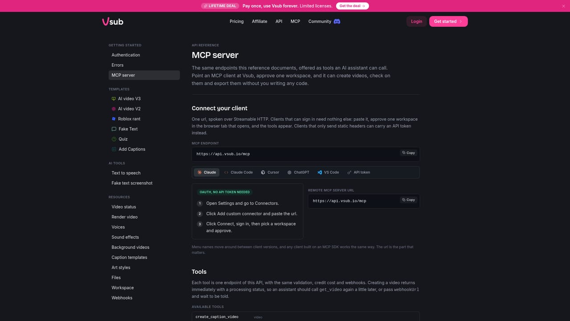Image resolution: width=570 pixels, height=321 pixels.
Task: Open Art styles resource
Action: pos(144,267)
